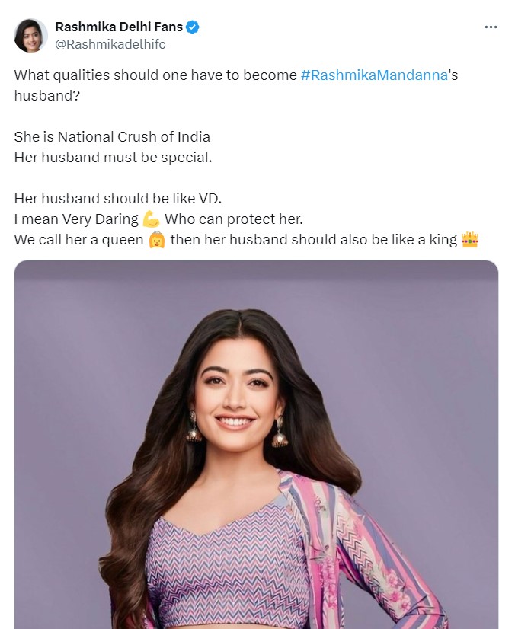Screen dimensions: 531x629
Task: Click the text 'Her husband should be like VD.'
Action: (x=117, y=198)
